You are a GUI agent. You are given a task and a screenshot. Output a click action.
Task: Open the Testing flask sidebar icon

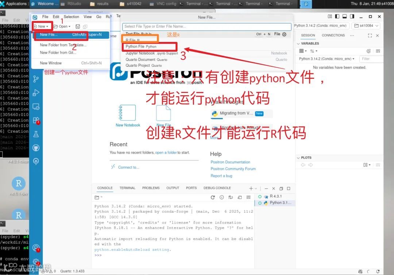point(36,134)
